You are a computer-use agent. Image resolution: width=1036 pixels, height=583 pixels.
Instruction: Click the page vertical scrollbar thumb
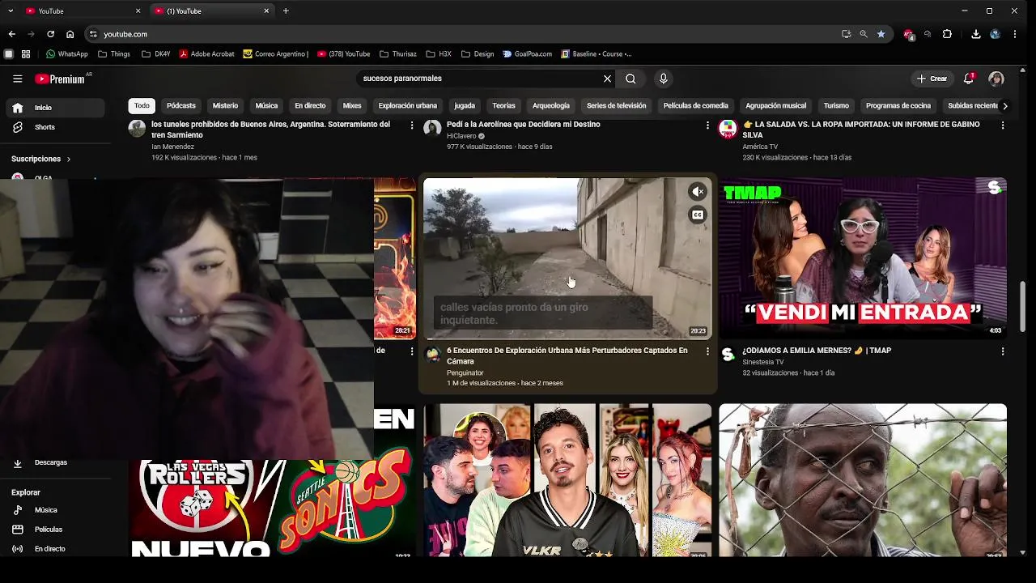[x=1024, y=306]
